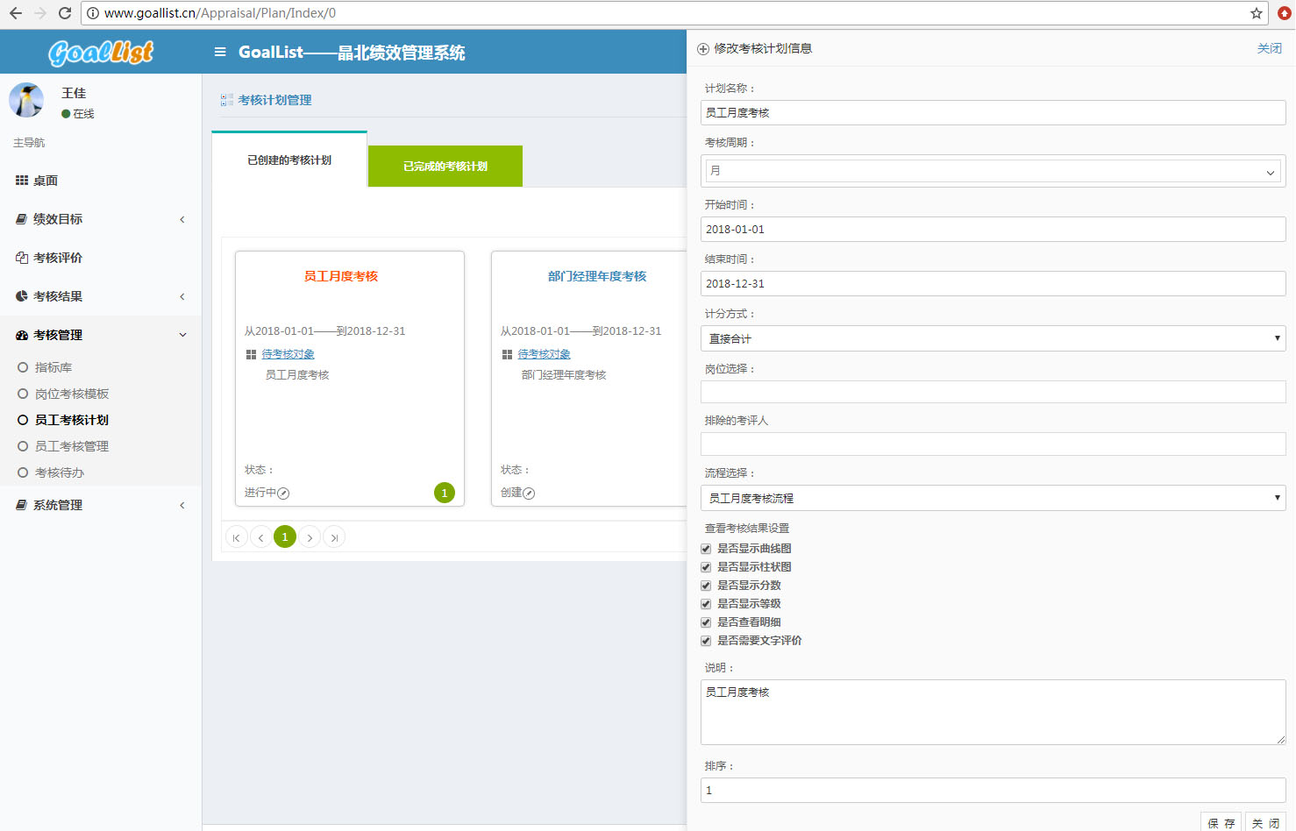Click grid icon beside 部门经理年度考核 待考核对象
The height and width of the screenshot is (831, 1296).
coord(507,354)
